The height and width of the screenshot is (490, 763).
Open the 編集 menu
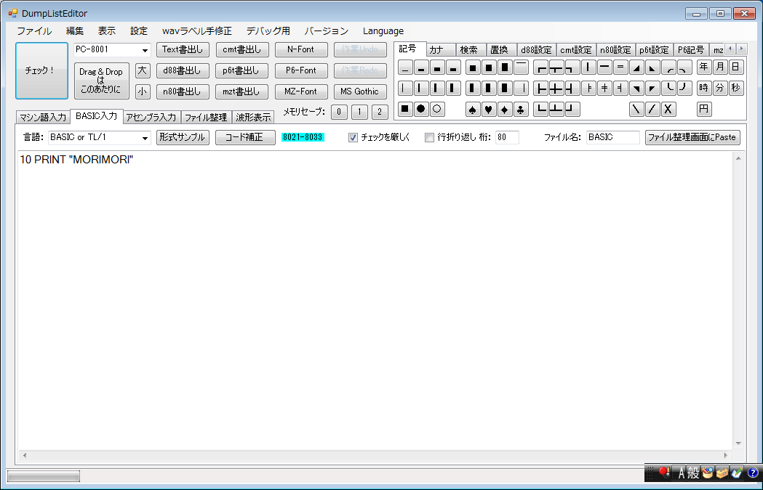[74, 31]
